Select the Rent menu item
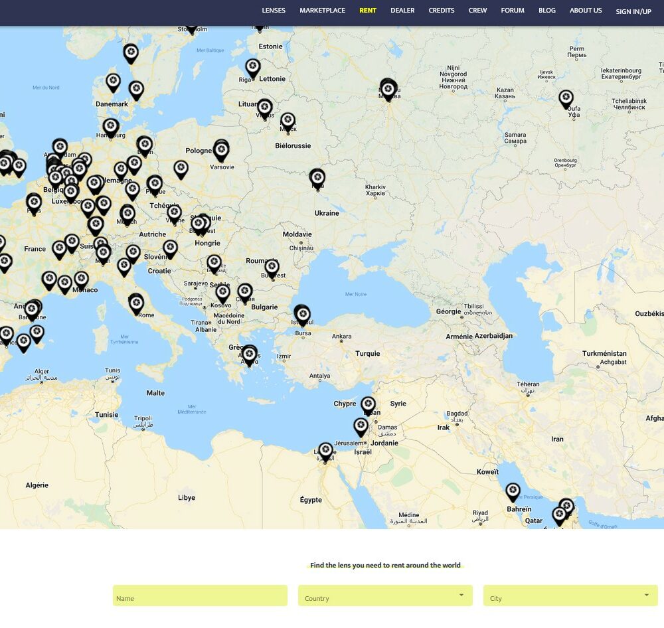 click(368, 11)
